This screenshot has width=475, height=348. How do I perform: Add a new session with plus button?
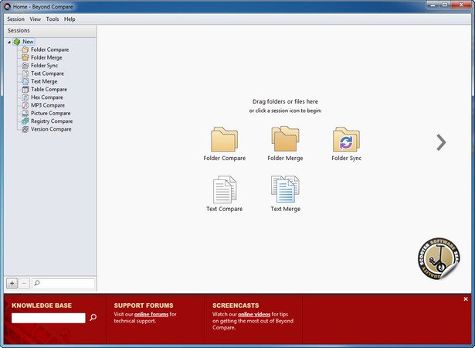coord(12,283)
